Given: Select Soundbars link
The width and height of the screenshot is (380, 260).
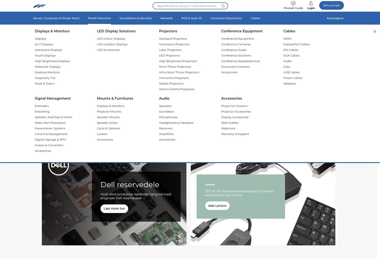Looking at the screenshot, I should (167, 112).
